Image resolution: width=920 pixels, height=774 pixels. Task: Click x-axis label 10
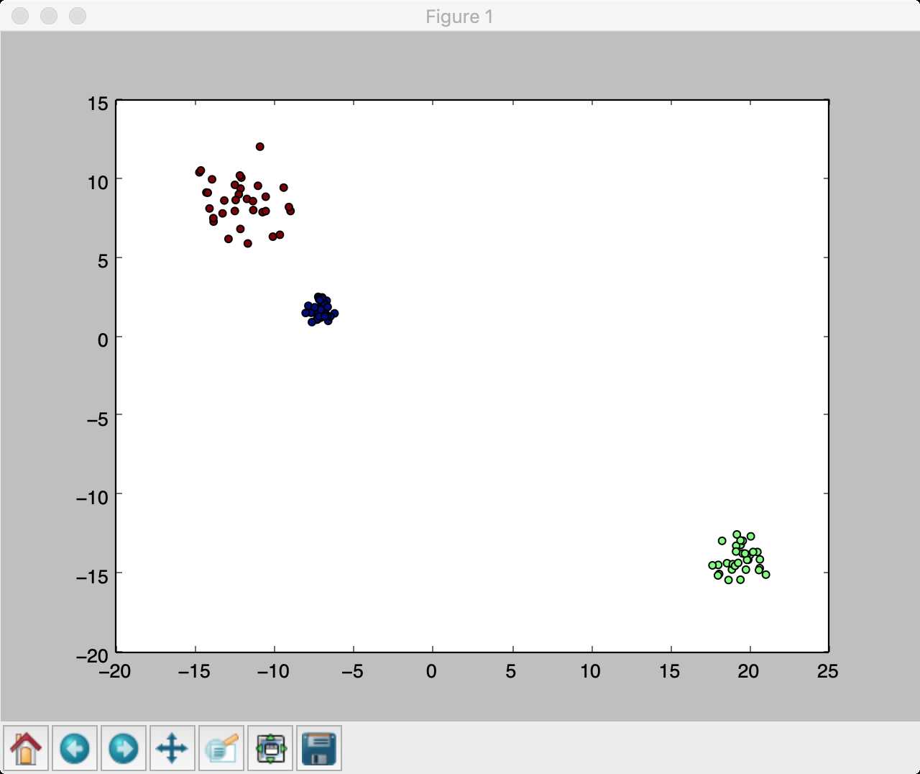click(x=590, y=671)
